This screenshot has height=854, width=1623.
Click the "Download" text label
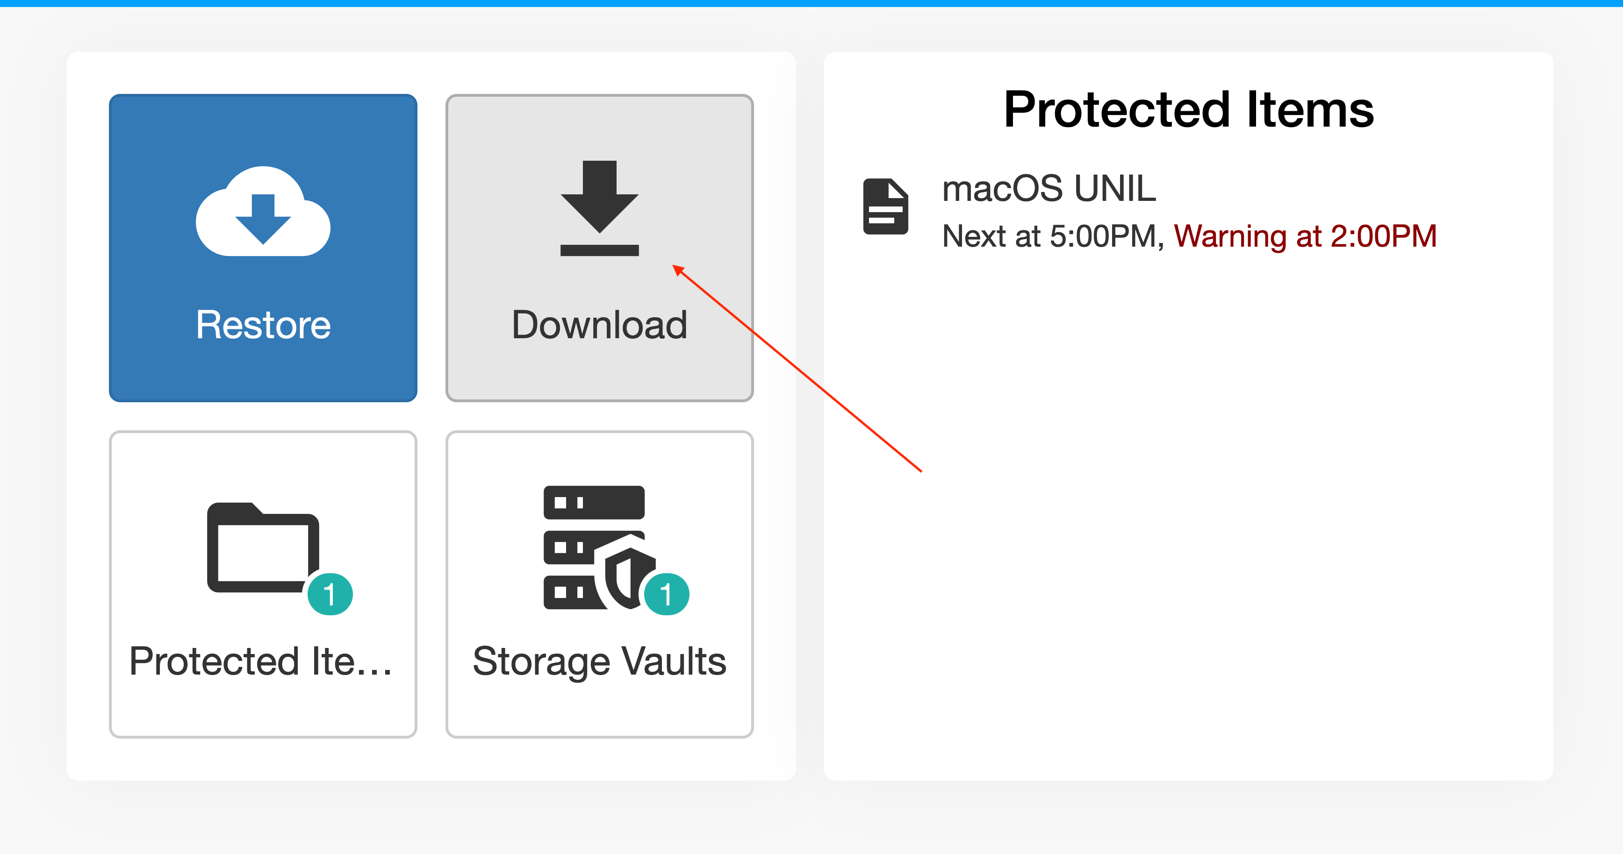599,325
